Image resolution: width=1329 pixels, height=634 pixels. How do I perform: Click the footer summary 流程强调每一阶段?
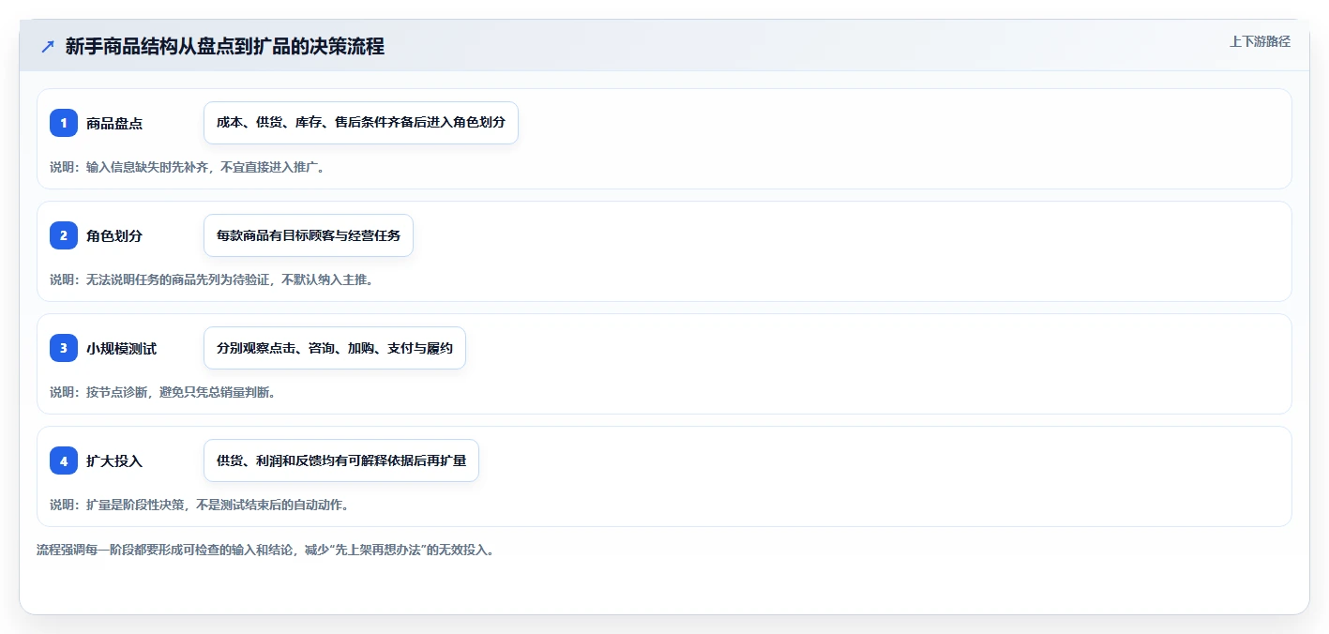pyautogui.click(x=265, y=550)
